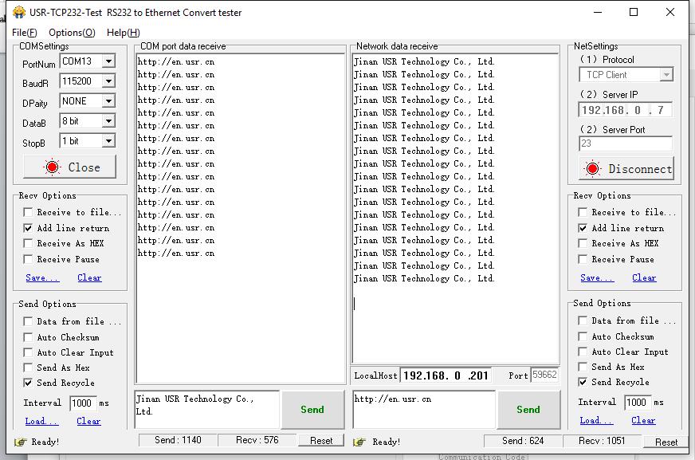The height and width of the screenshot is (460, 695).
Task: Enable network Auto Checksum checkbox
Action: (x=583, y=336)
